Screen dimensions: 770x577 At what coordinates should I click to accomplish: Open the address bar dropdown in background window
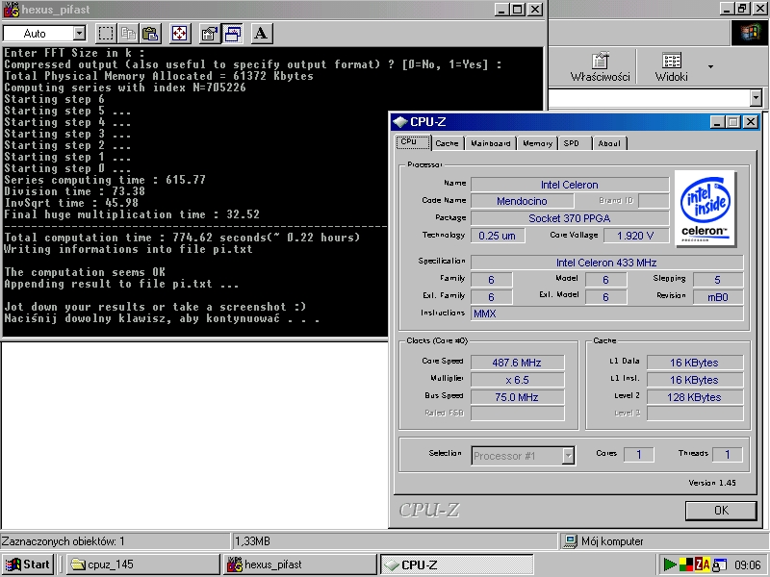pos(757,98)
